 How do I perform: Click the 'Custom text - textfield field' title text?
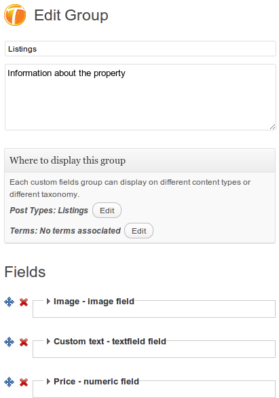(x=110, y=342)
